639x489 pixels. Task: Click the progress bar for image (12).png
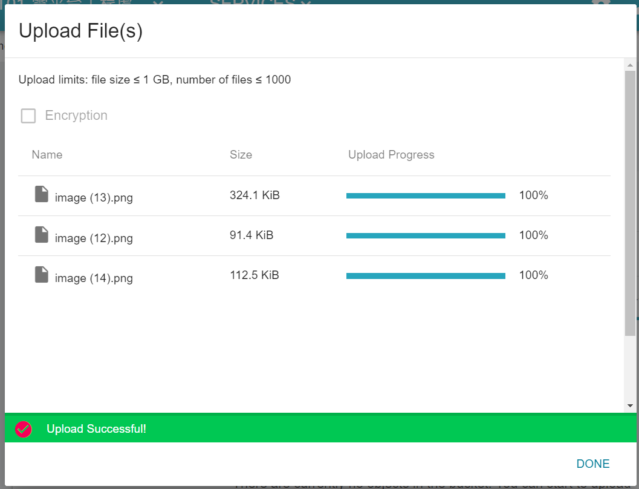click(426, 235)
